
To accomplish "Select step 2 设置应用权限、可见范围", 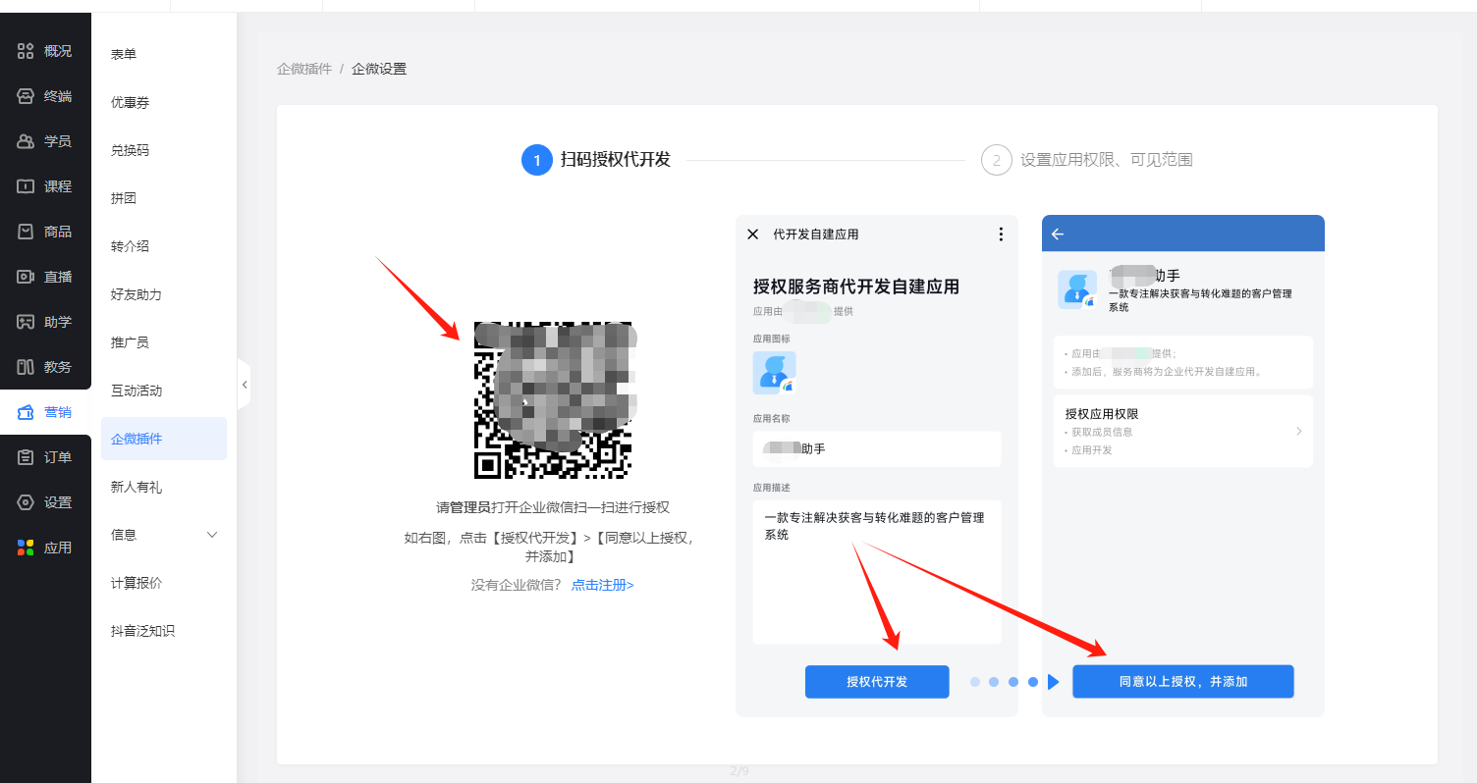I will (x=1087, y=160).
